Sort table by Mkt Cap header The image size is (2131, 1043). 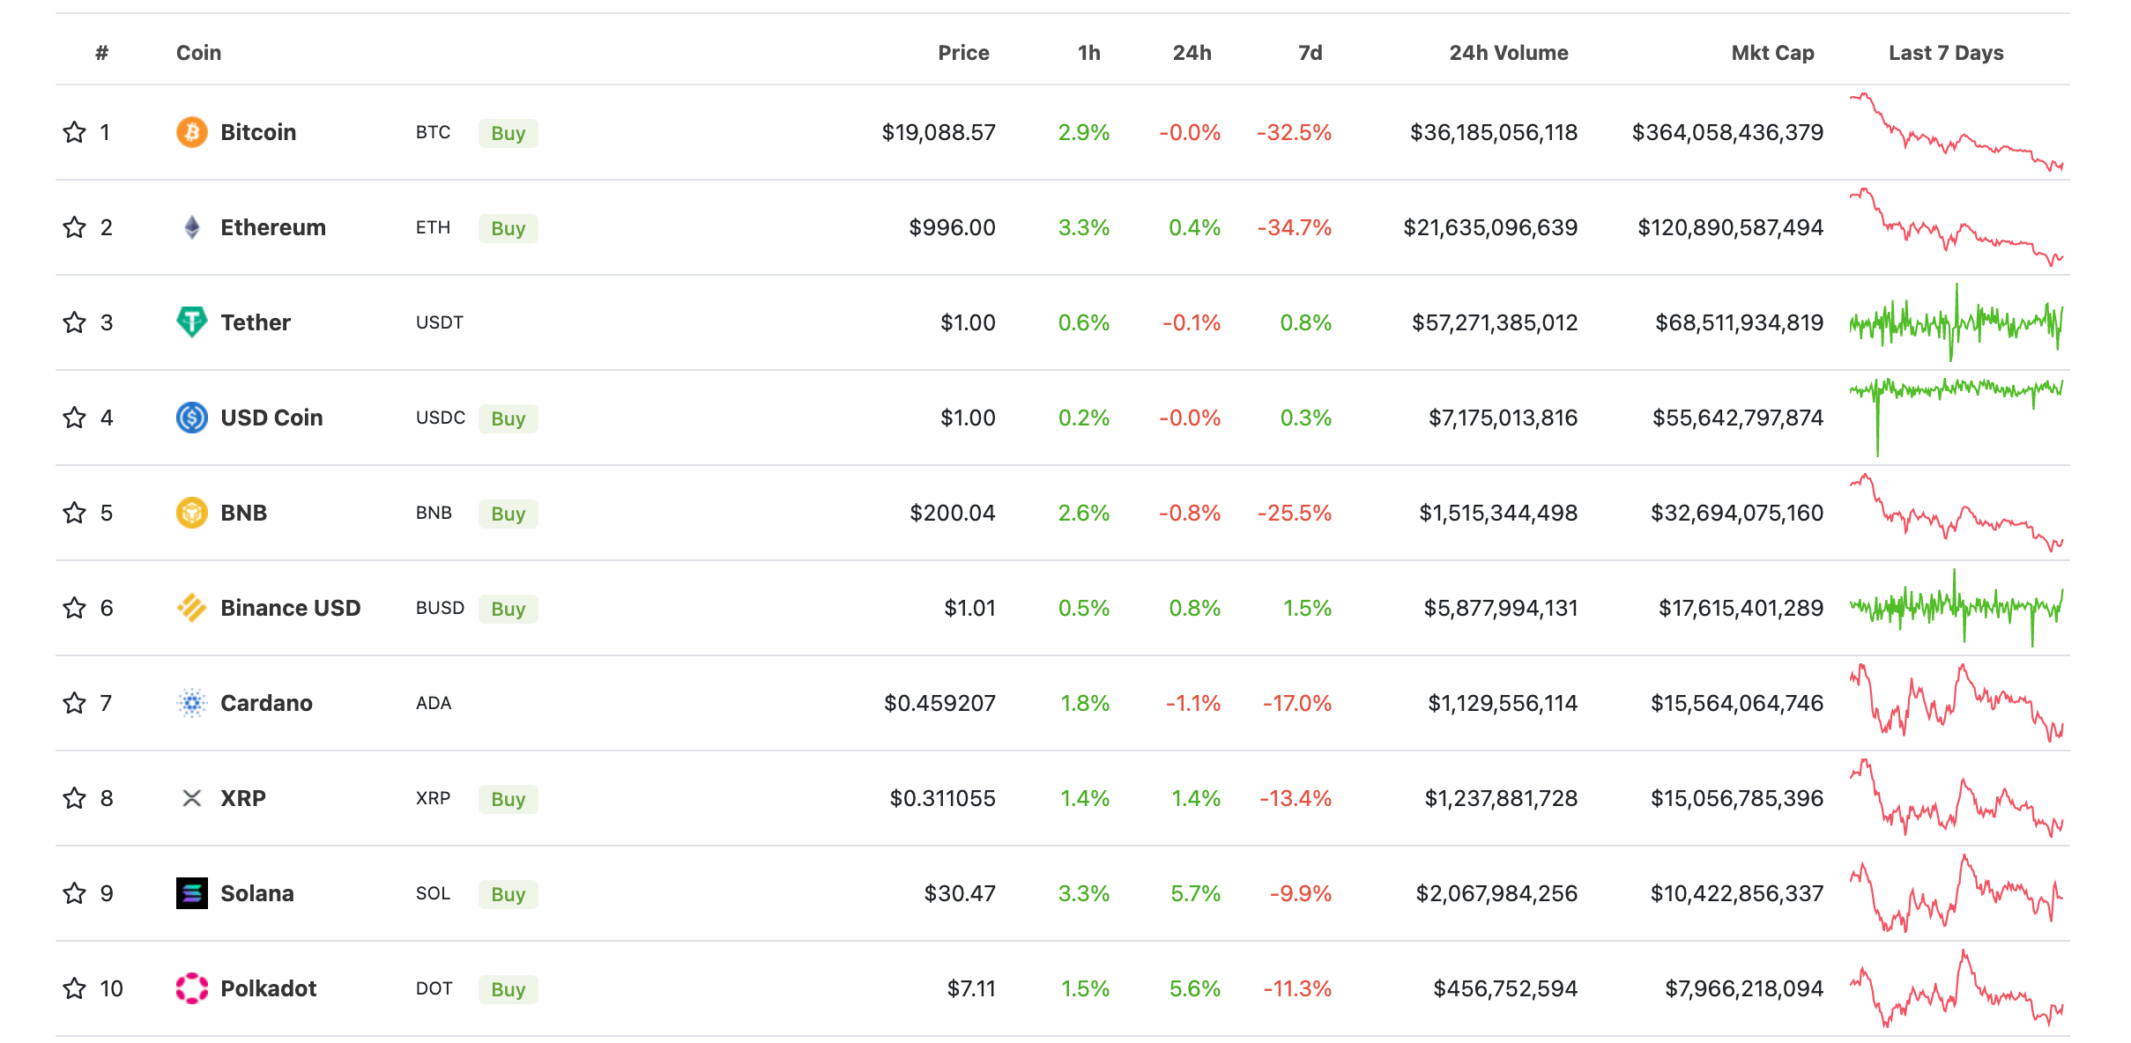(1771, 53)
